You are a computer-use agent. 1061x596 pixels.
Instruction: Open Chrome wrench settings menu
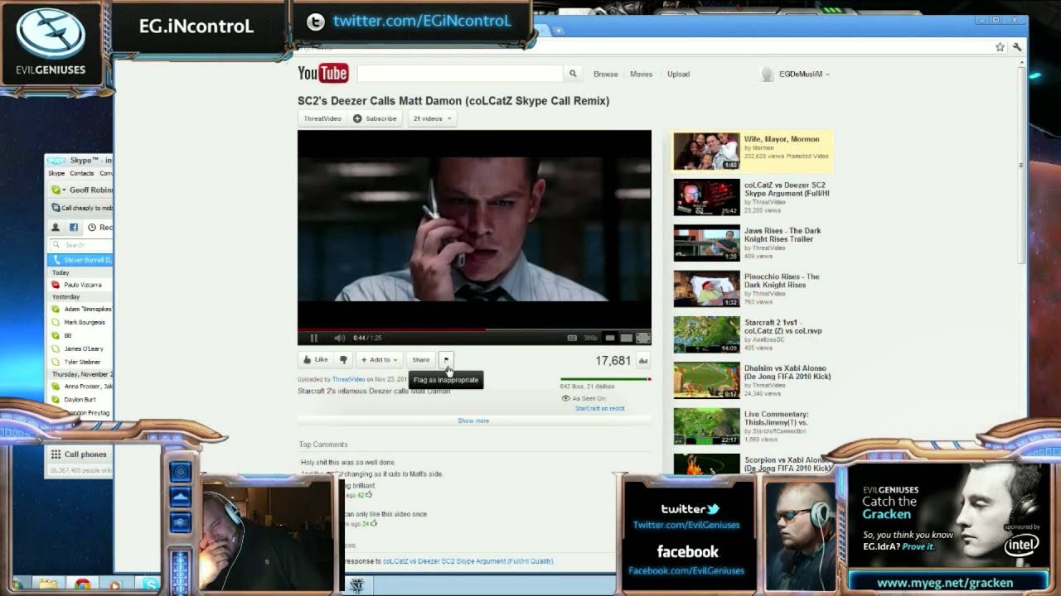click(1017, 47)
